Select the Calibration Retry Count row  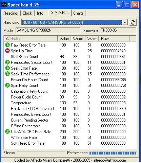[70, 91]
